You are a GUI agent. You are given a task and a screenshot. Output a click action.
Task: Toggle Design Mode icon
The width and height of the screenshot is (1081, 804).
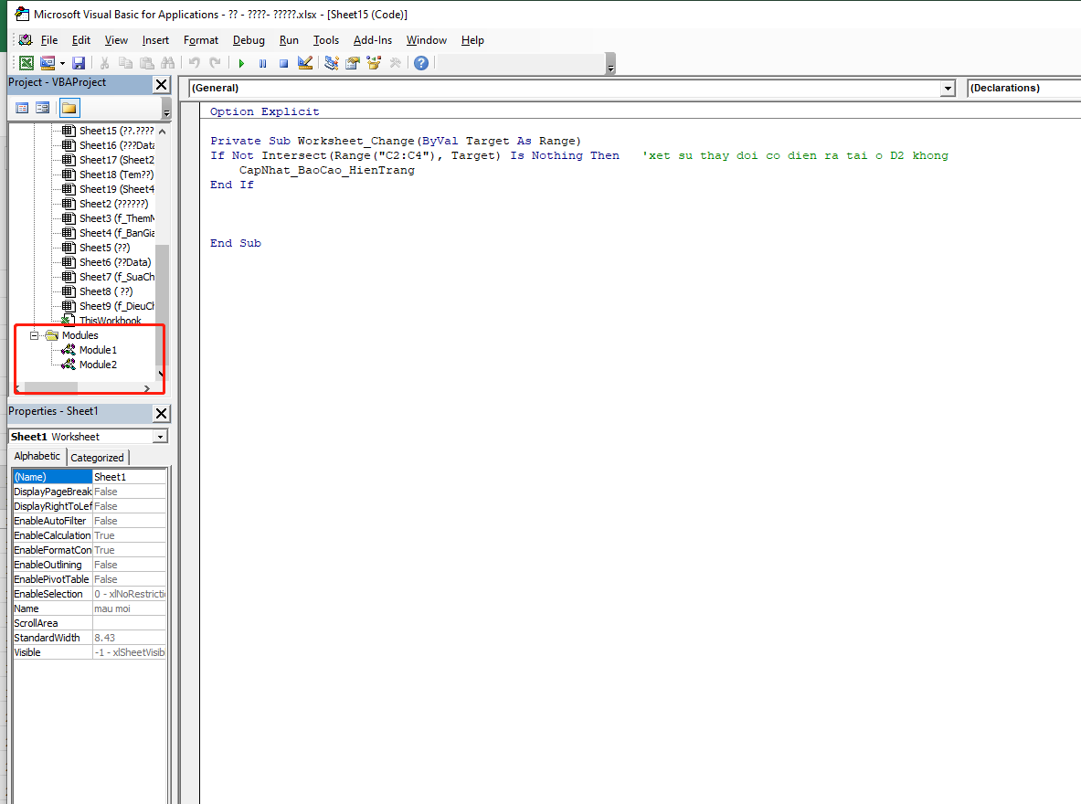pos(304,63)
